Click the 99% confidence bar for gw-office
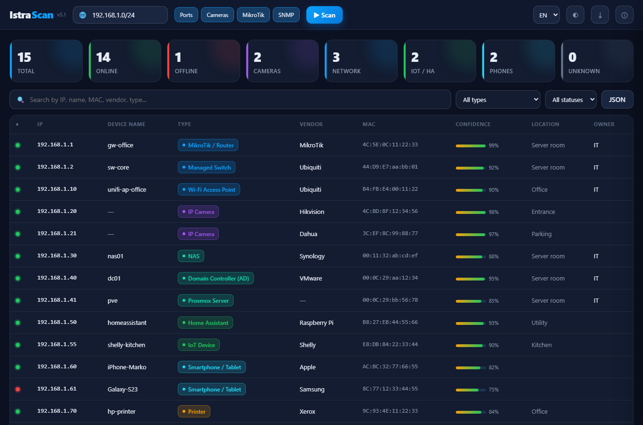 (x=471, y=146)
